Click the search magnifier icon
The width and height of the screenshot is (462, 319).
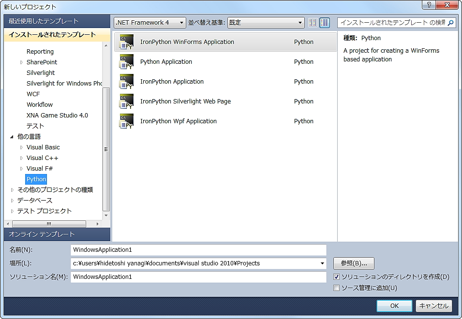450,23
